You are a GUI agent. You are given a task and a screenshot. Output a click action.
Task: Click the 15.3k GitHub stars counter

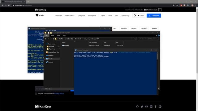click(x=141, y=16)
